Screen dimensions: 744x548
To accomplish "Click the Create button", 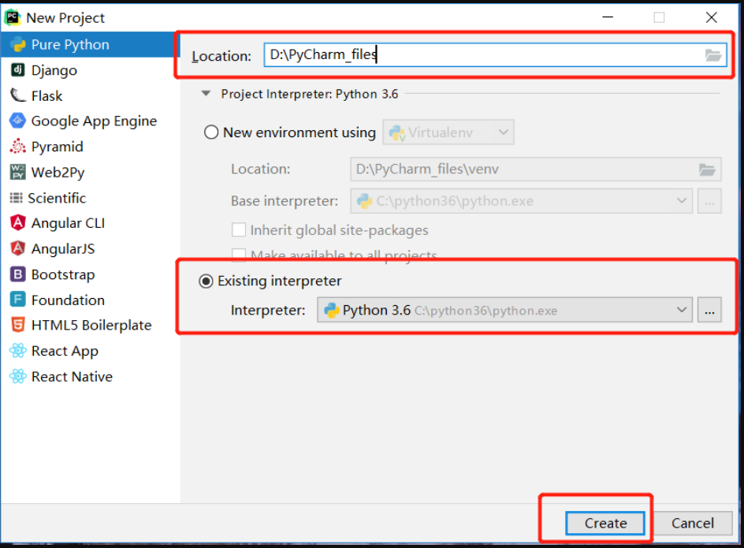I will (x=605, y=523).
